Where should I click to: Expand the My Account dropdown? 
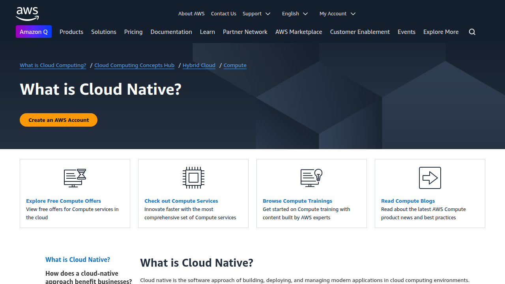tap(337, 13)
